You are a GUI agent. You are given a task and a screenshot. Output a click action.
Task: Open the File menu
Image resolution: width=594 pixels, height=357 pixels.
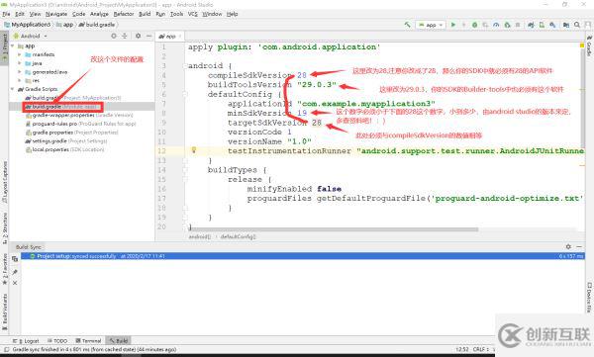[x=6, y=14]
